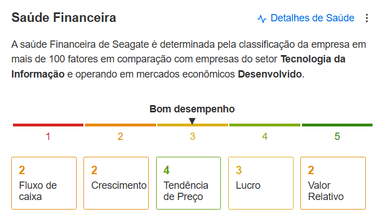Click the red segment of the score bar

[48, 125]
